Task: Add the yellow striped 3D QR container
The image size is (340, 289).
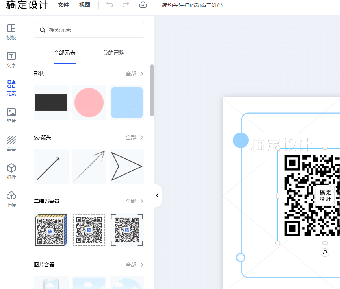Action: click(x=51, y=230)
